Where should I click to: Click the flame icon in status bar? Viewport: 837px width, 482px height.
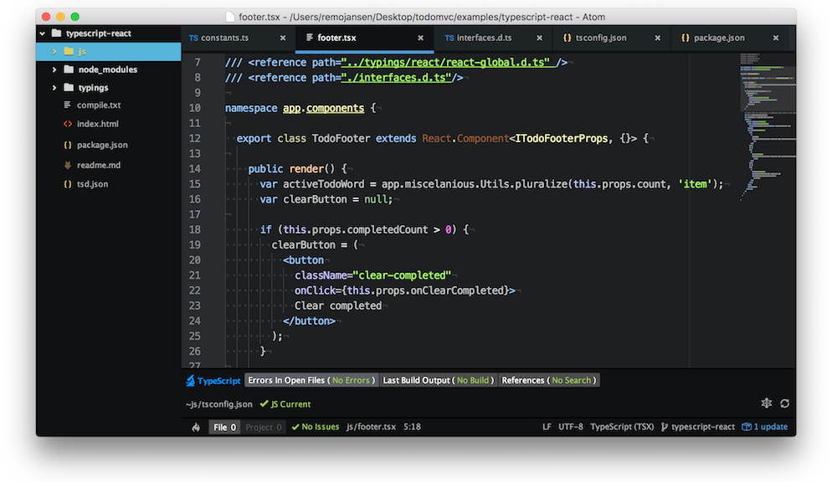point(196,427)
